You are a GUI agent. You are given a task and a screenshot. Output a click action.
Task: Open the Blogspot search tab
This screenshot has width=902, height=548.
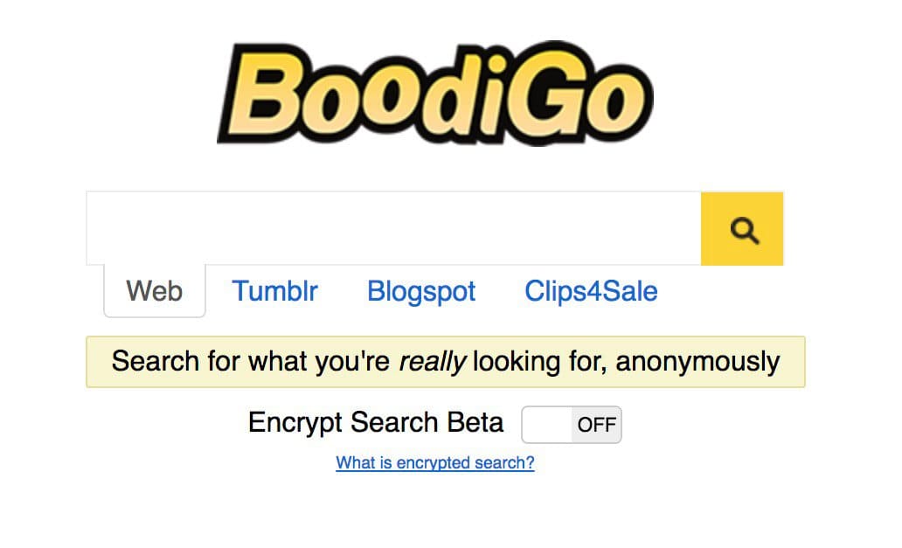tap(421, 291)
